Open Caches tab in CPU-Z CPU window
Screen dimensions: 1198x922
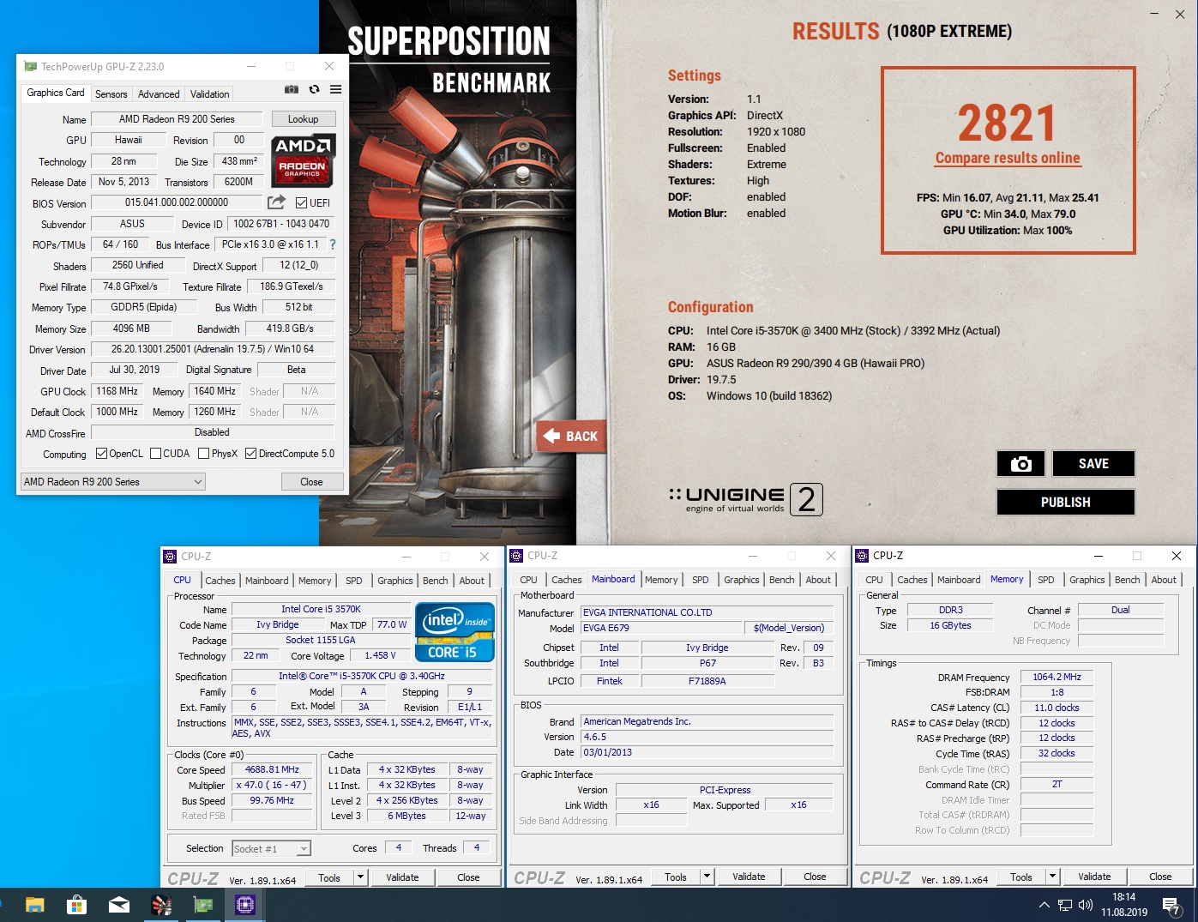click(x=220, y=581)
